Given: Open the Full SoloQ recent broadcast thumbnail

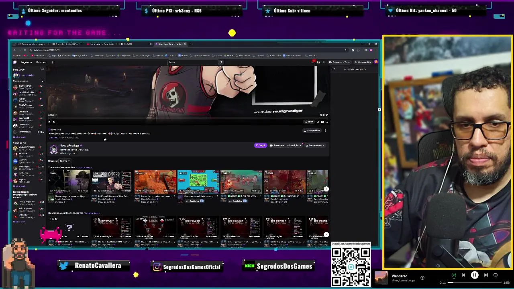Looking at the screenshot, I should [x=112, y=182].
